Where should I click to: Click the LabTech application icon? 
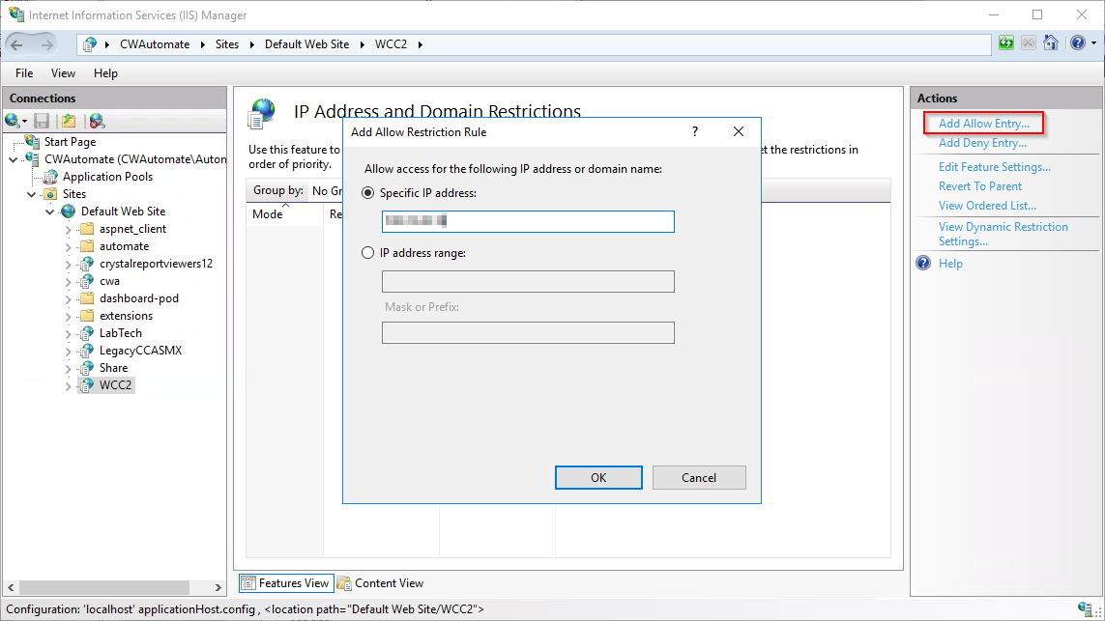87,333
